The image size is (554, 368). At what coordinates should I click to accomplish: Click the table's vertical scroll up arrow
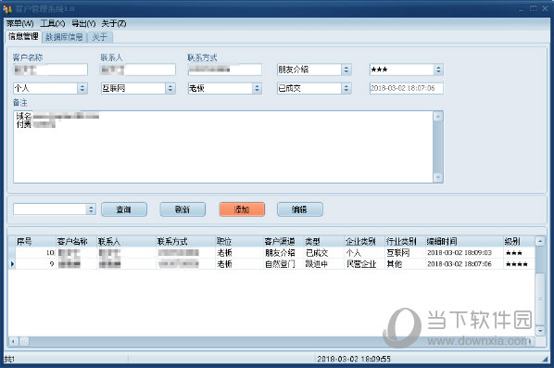[x=540, y=241]
